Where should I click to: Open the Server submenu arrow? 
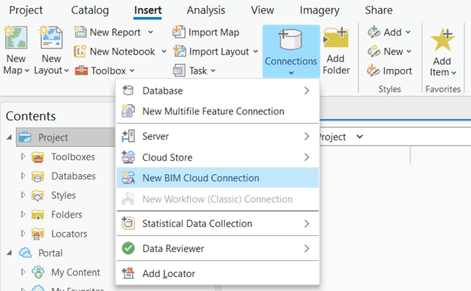coord(306,136)
